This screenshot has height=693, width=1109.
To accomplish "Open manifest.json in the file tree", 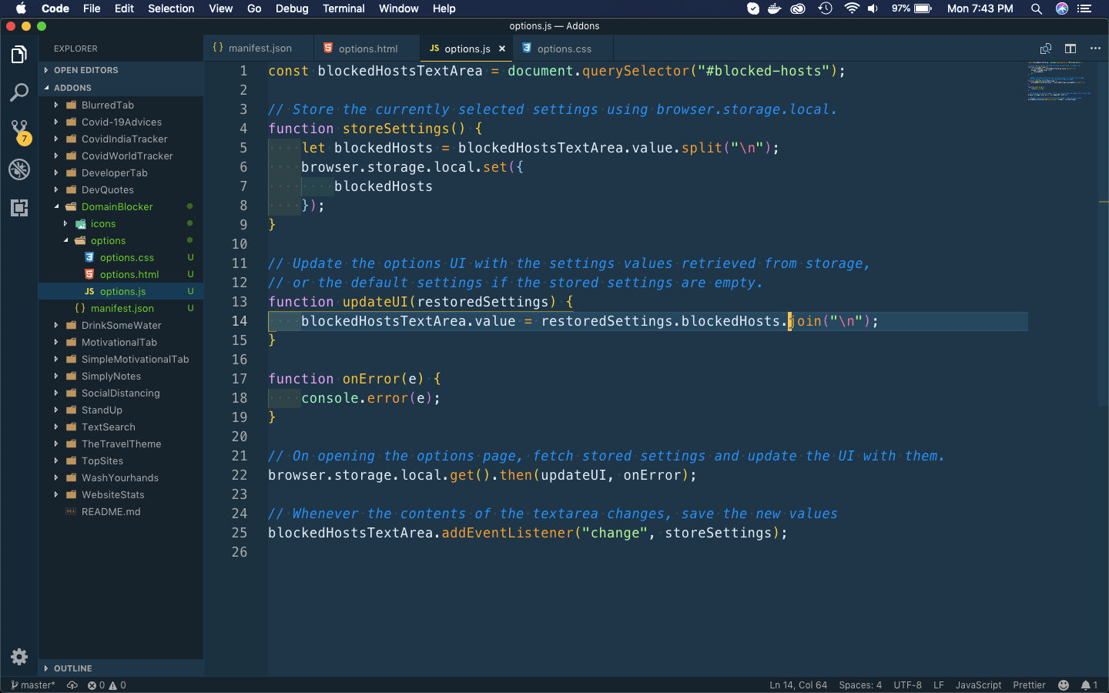I will 121,308.
